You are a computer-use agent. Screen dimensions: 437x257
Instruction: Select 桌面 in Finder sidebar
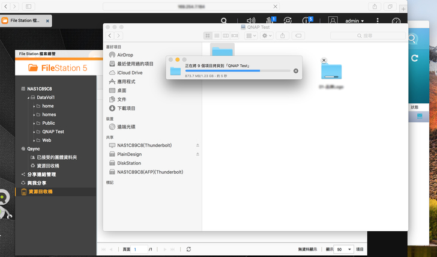[121, 91]
